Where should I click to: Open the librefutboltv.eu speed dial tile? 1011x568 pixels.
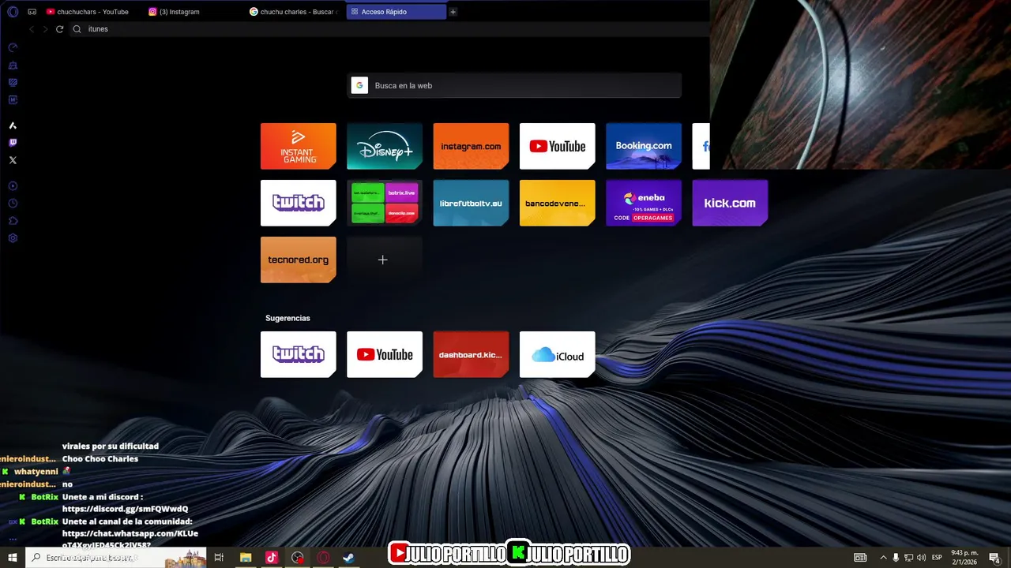tap(471, 203)
